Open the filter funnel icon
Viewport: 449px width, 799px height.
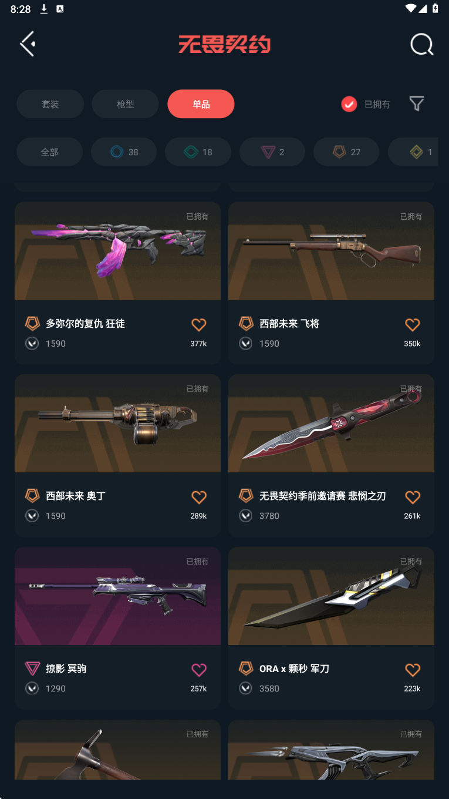[x=417, y=104]
